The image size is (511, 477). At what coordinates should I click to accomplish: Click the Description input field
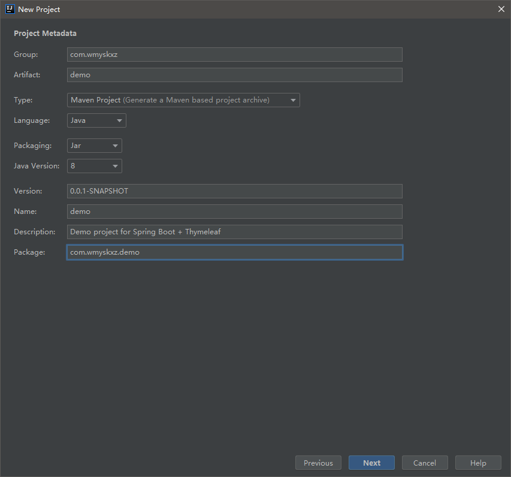235,232
